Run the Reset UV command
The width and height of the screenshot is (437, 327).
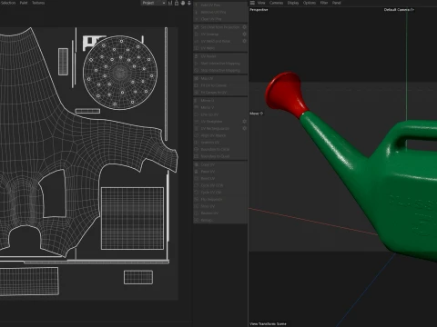(220, 178)
